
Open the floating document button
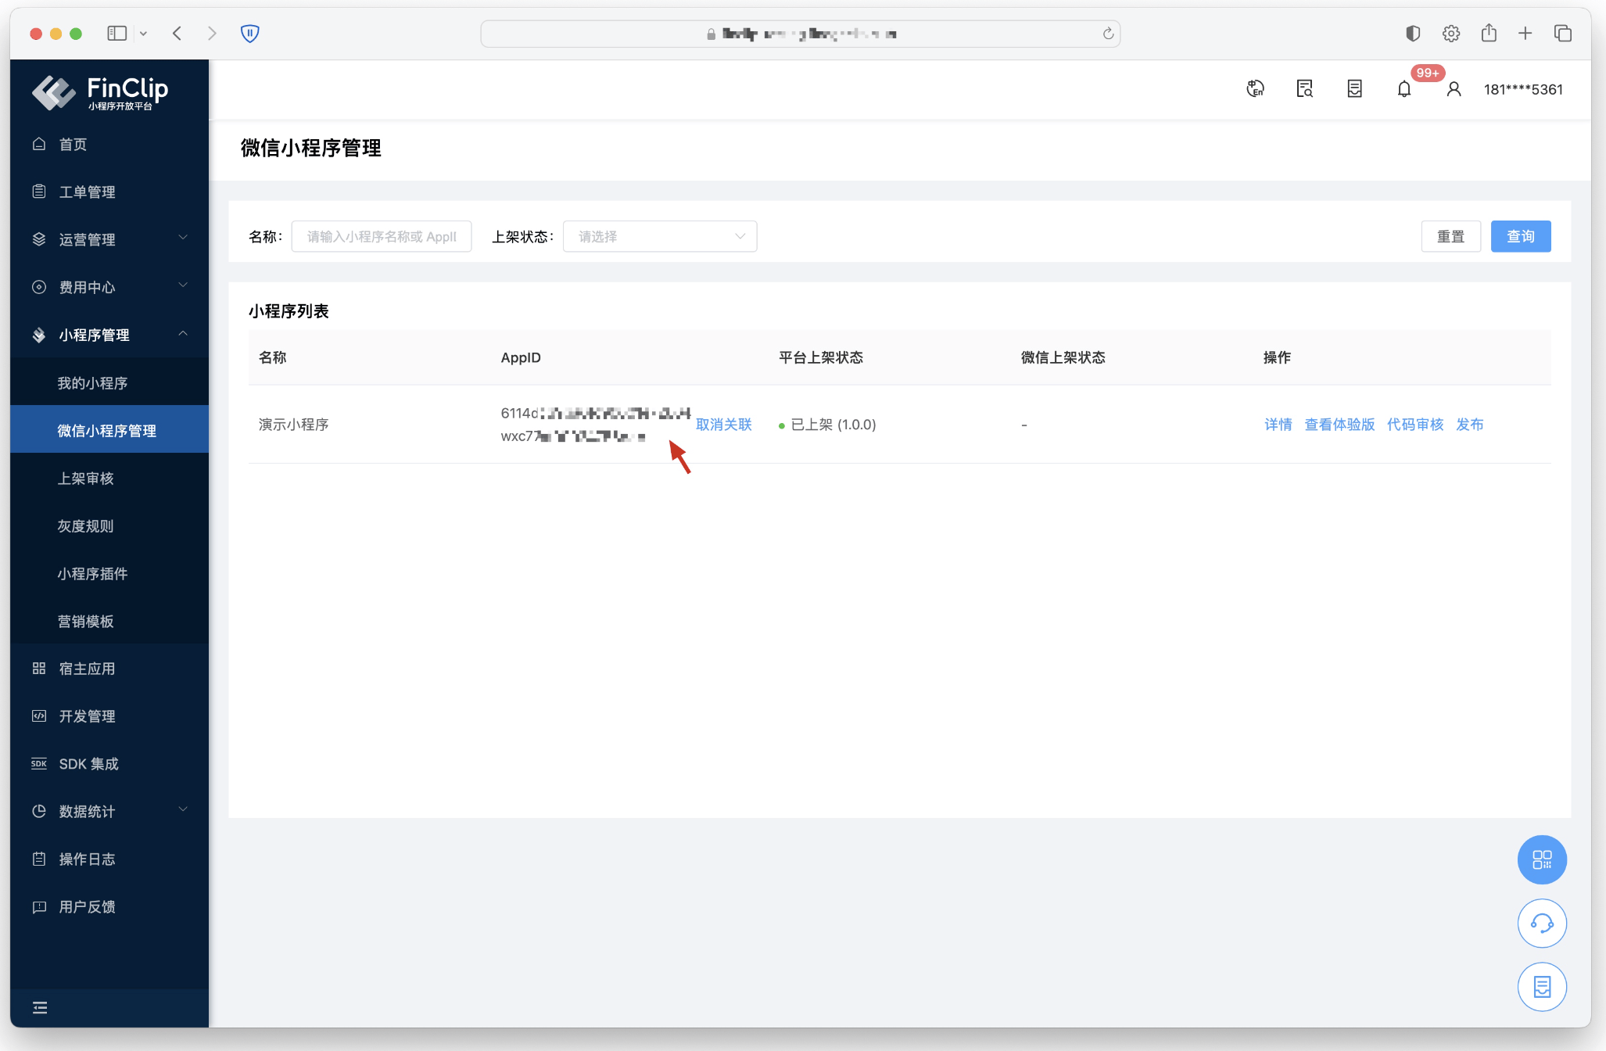(1542, 986)
